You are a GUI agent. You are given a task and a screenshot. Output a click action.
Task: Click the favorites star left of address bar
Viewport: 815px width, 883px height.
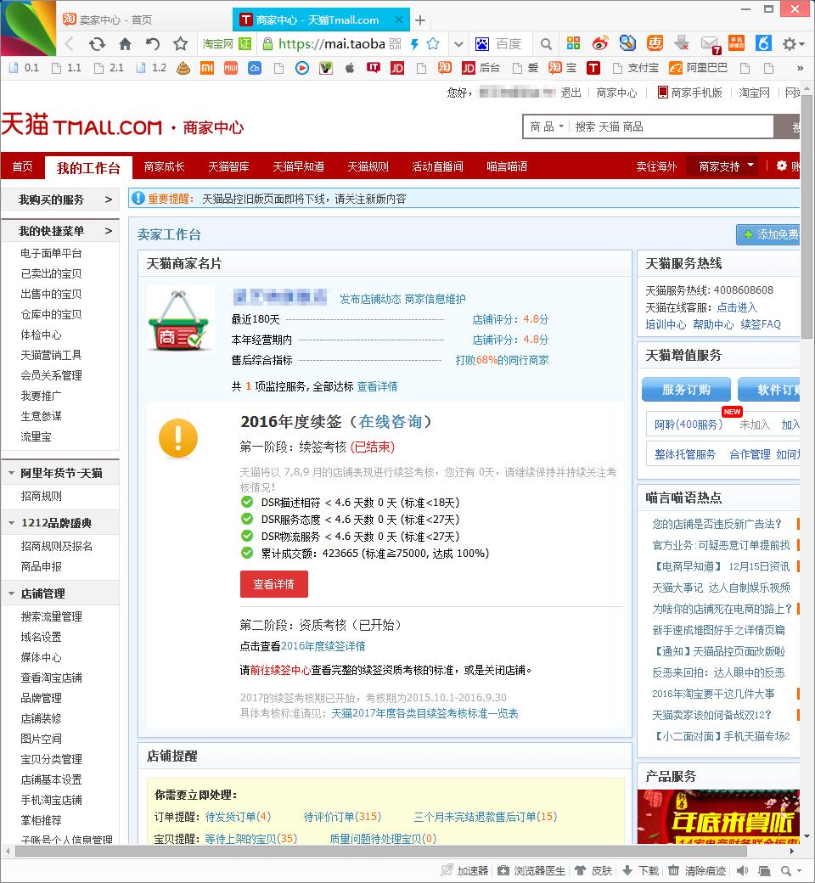(x=180, y=44)
